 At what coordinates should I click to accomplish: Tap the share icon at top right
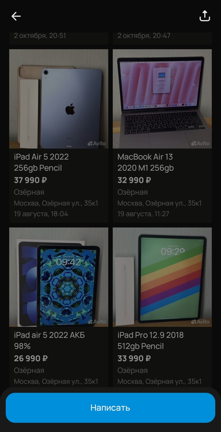pyautogui.click(x=205, y=16)
